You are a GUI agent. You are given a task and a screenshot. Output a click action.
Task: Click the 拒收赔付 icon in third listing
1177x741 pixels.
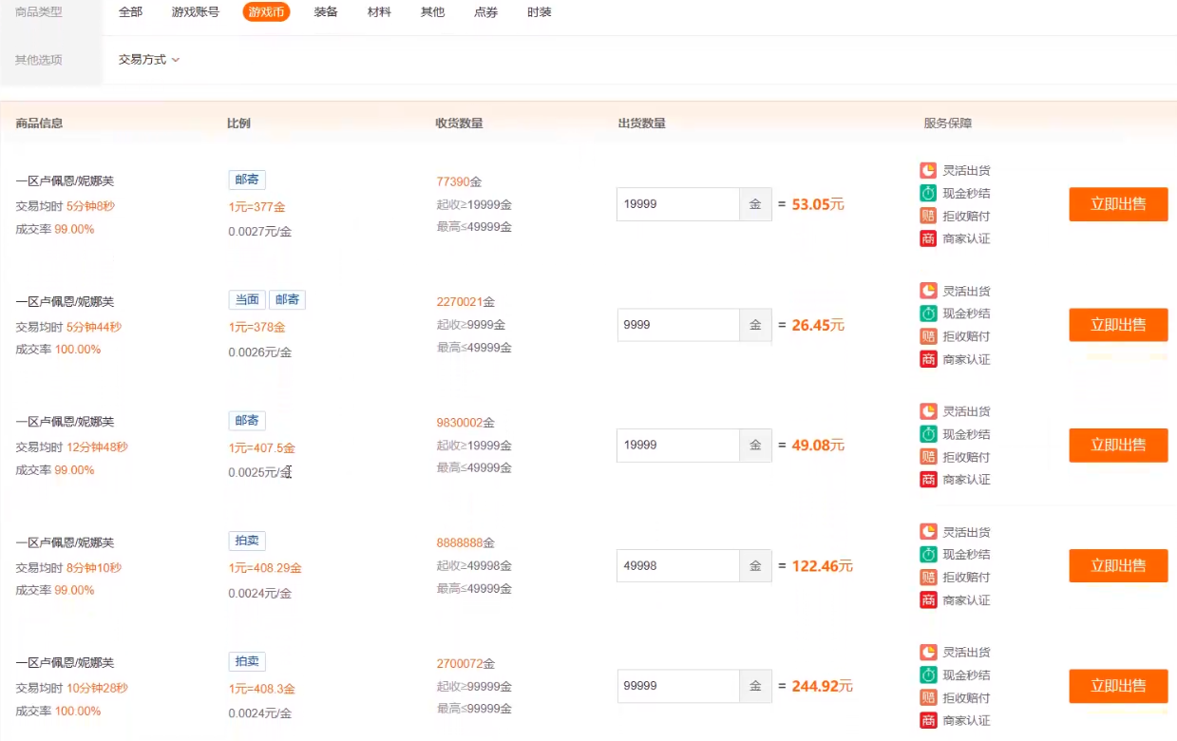click(928, 457)
